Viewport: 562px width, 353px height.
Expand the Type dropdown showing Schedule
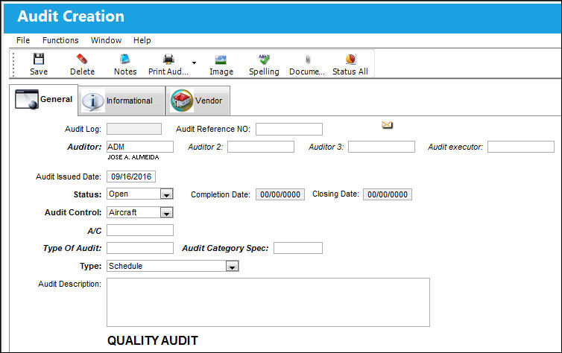(x=232, y=267)
